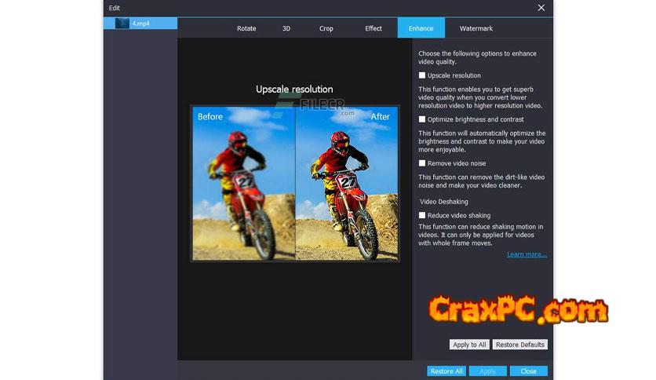The height and width of the screenshot is (380, 656).
Task: Enable the Upscale resolution checkbox
Action: point(422,75)
